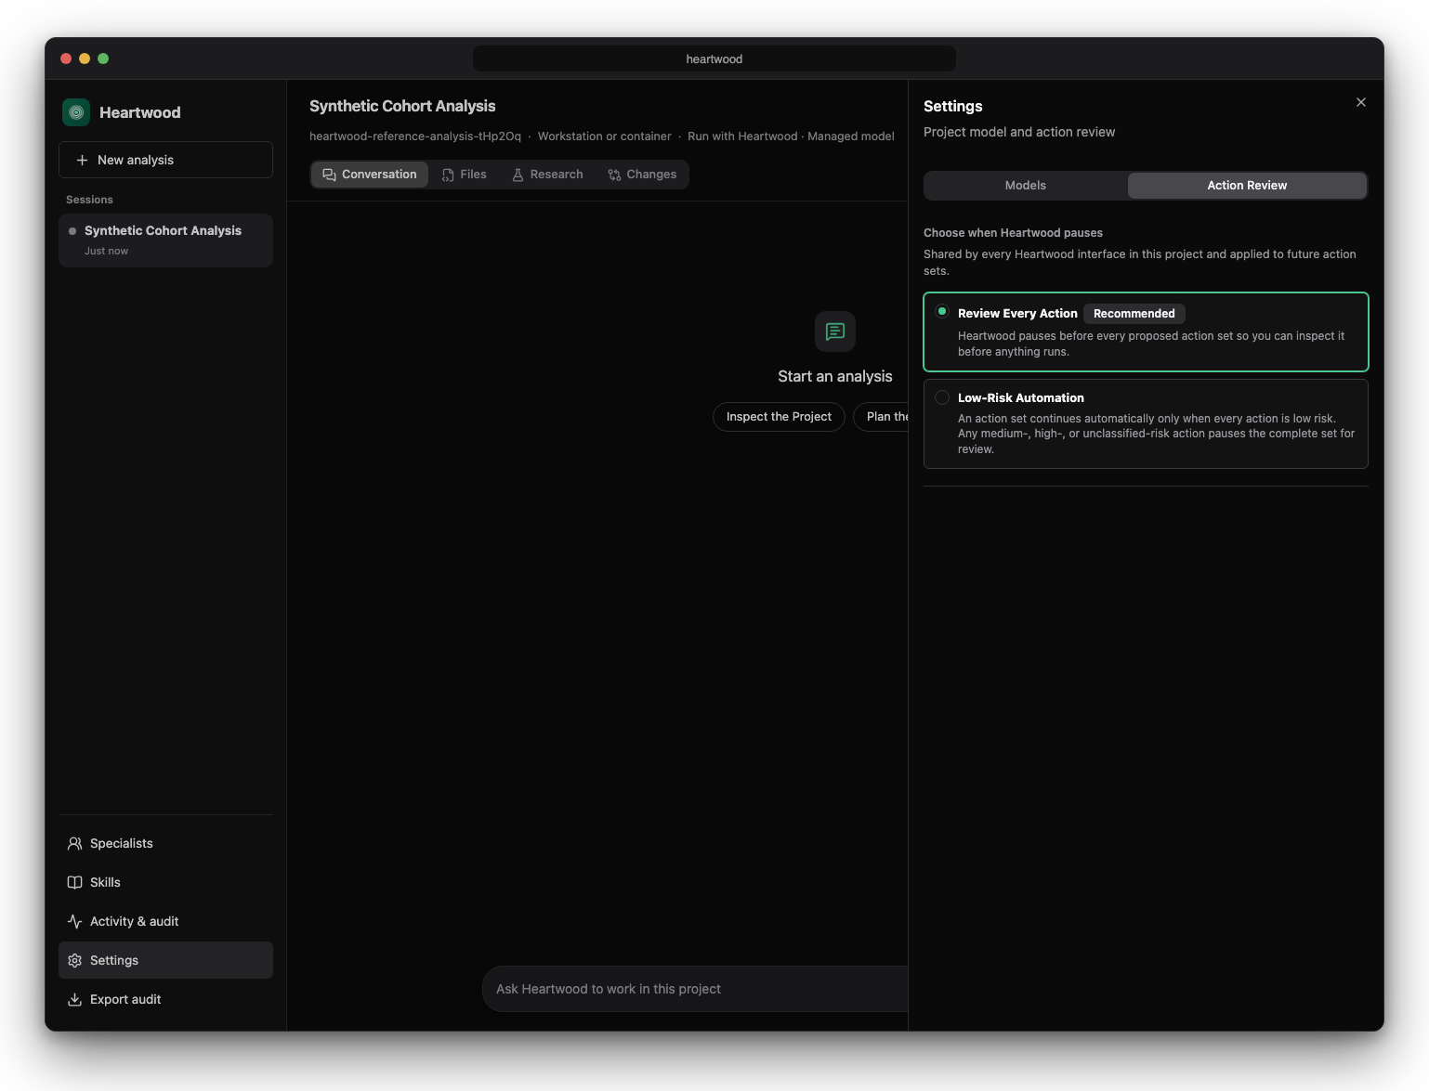Click Export audit in the sidebar
The width and height of the screenshot is (1429, 1091).
click(x=165, y=999)
